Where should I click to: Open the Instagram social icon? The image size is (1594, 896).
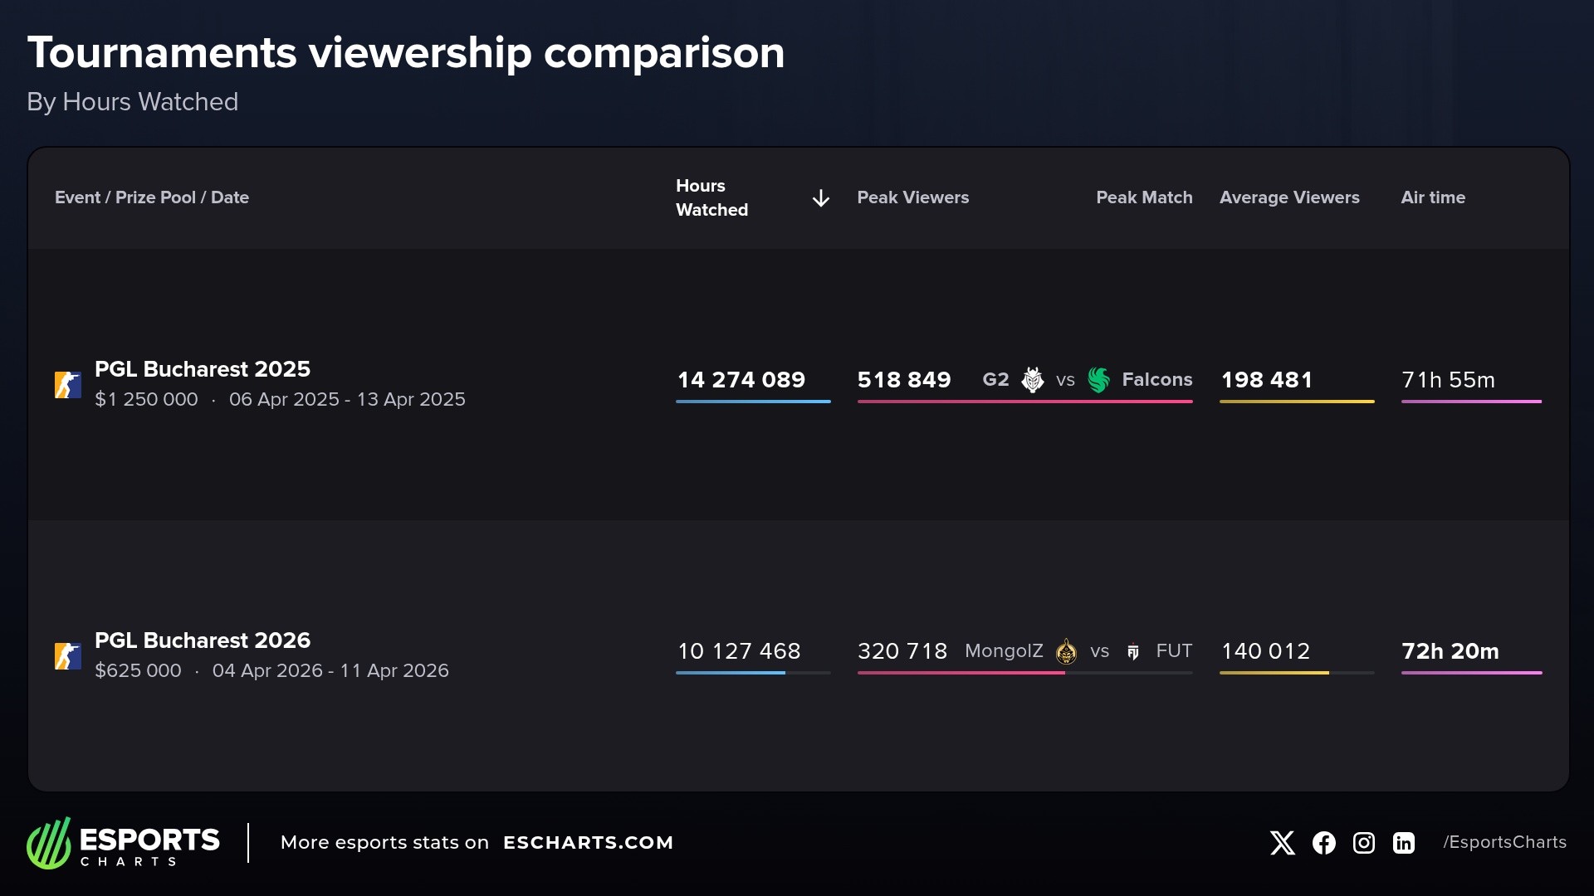coord(1364,843)
